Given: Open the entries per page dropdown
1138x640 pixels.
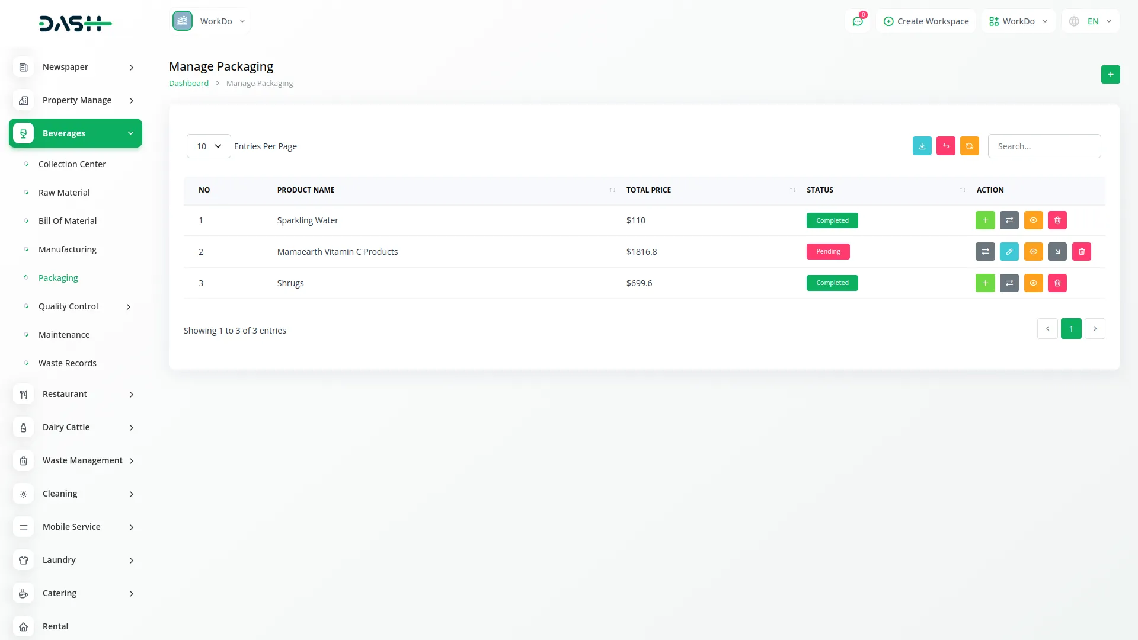Looking at the screenshot, I should 208,146.
